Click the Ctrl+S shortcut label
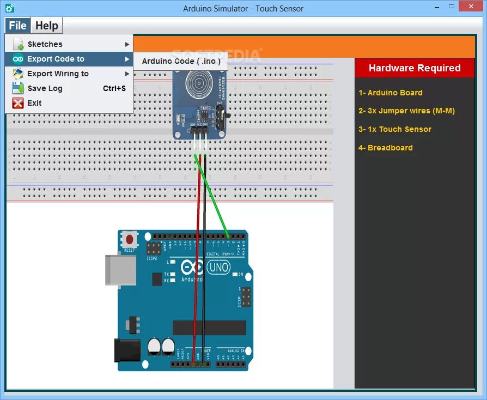This screenshot has height=400, width=487. pyautogui.click(x=114, y=89)
